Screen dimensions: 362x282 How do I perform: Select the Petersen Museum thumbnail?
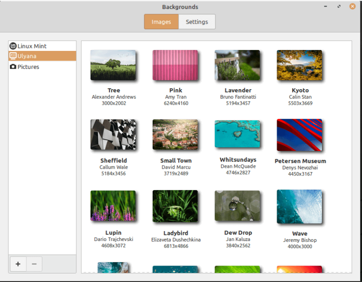299,135
